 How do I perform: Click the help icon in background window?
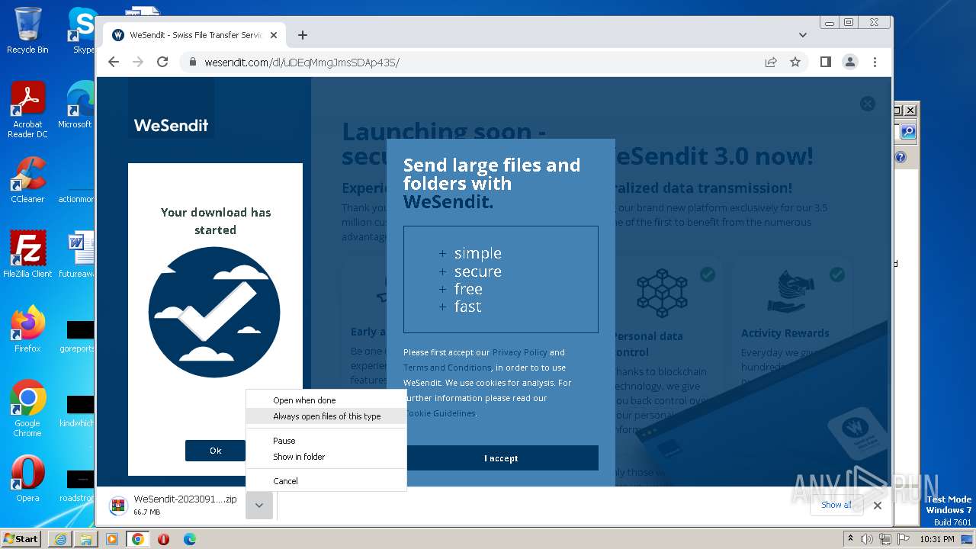pos(901,157)
